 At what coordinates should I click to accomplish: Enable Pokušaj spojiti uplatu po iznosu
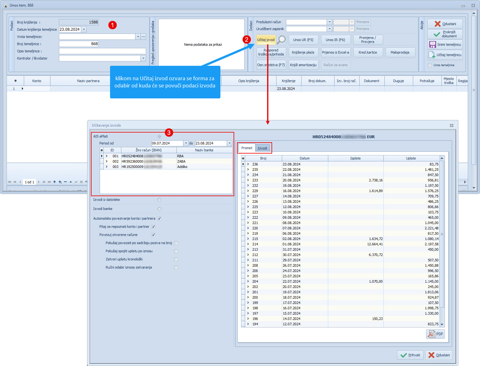tap(176, 251)
